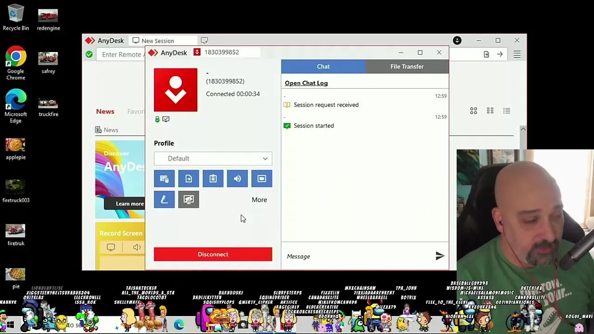Open Recycle Bin desktop icon
Screen dimensions: 594x334
16,18
